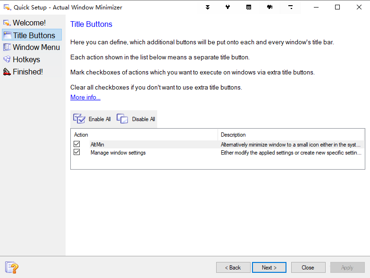Go to the Welcome! page in the sidebar
This screenshot has width=370, height=278.
[x=29, y=23]
